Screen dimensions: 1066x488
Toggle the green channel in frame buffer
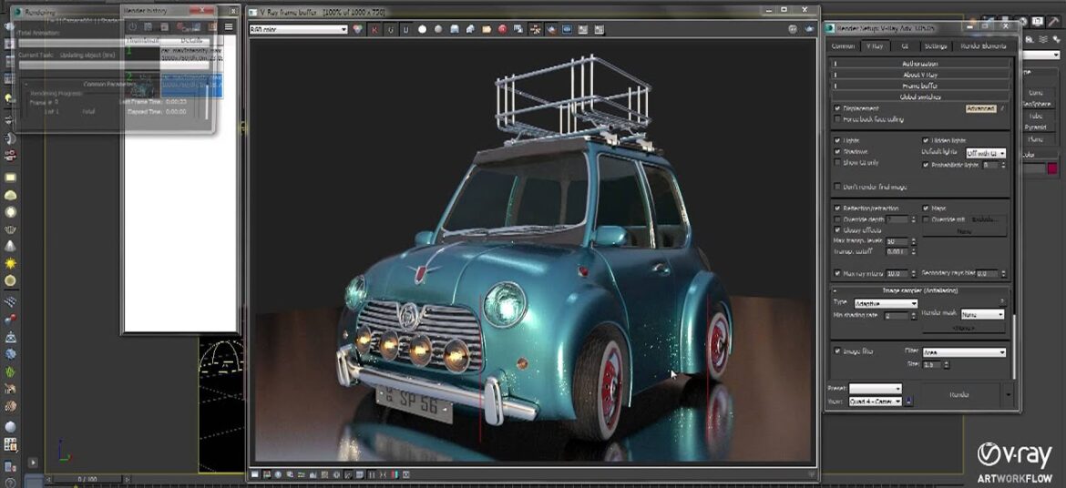pos(390,29)
